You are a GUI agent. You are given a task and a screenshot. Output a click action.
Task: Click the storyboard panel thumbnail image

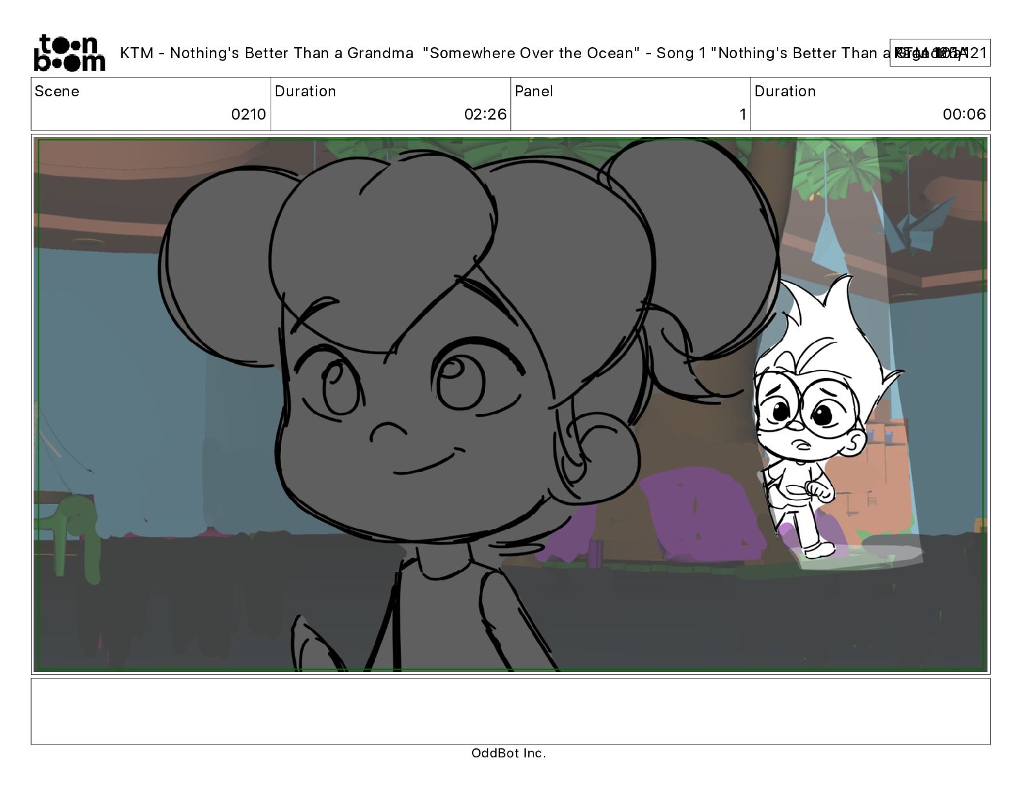click(510, 405)
